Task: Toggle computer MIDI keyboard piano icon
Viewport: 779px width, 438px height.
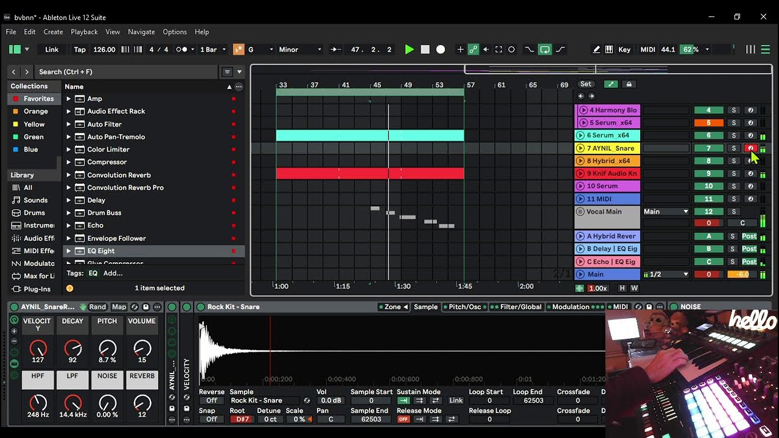Action: (x=609, y=49)
